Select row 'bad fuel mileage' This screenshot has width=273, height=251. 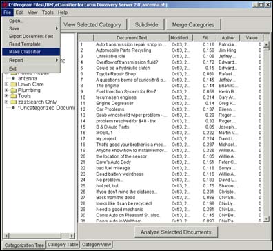click(171, 168)
